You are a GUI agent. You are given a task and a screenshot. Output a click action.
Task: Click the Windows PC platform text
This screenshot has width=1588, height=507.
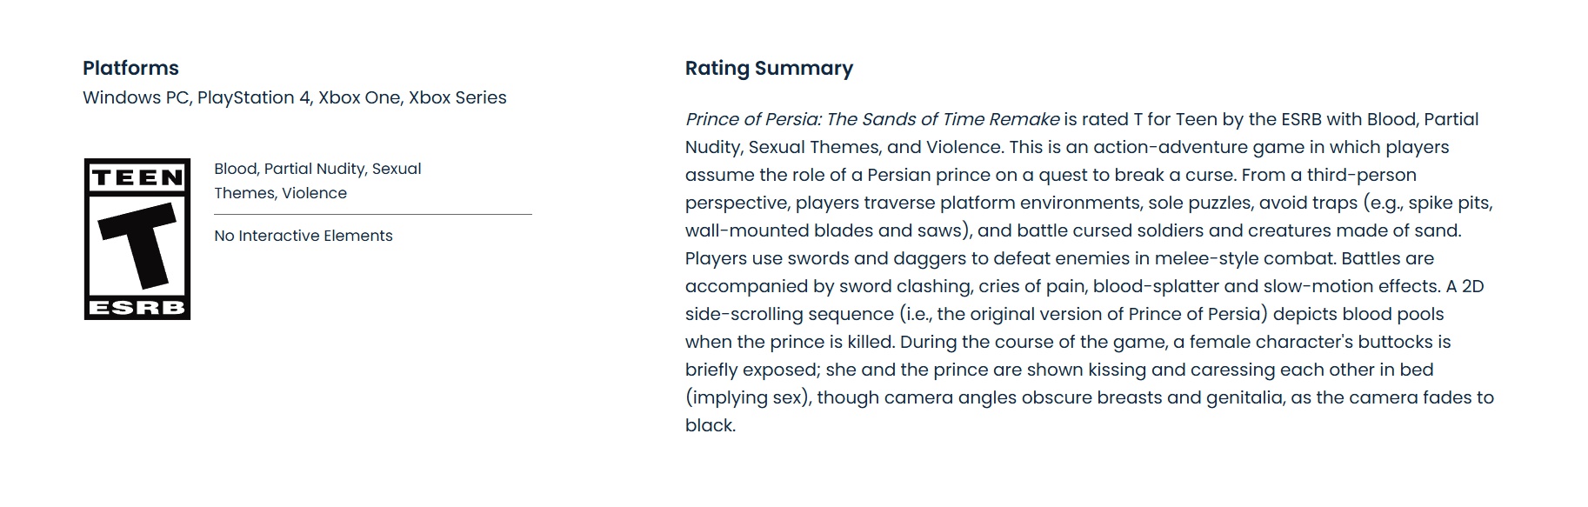136,97
